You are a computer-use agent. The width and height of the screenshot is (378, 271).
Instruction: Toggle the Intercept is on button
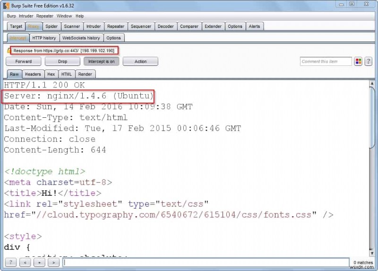101,61
